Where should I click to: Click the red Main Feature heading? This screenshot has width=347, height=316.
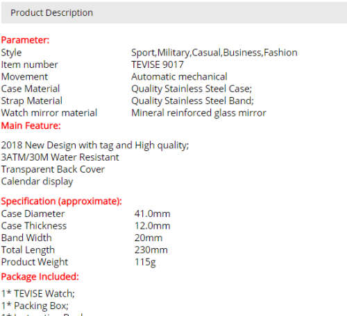(31, 125)
